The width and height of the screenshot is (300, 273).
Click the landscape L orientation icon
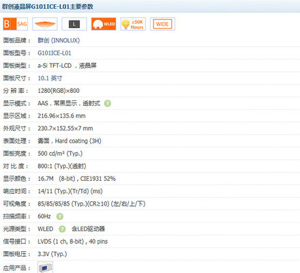pyautogui.click(x=74, y=24)
